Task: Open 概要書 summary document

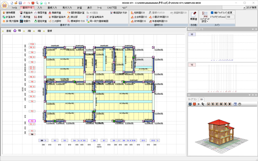Action: pyautogui.click(x=194, y=16)
